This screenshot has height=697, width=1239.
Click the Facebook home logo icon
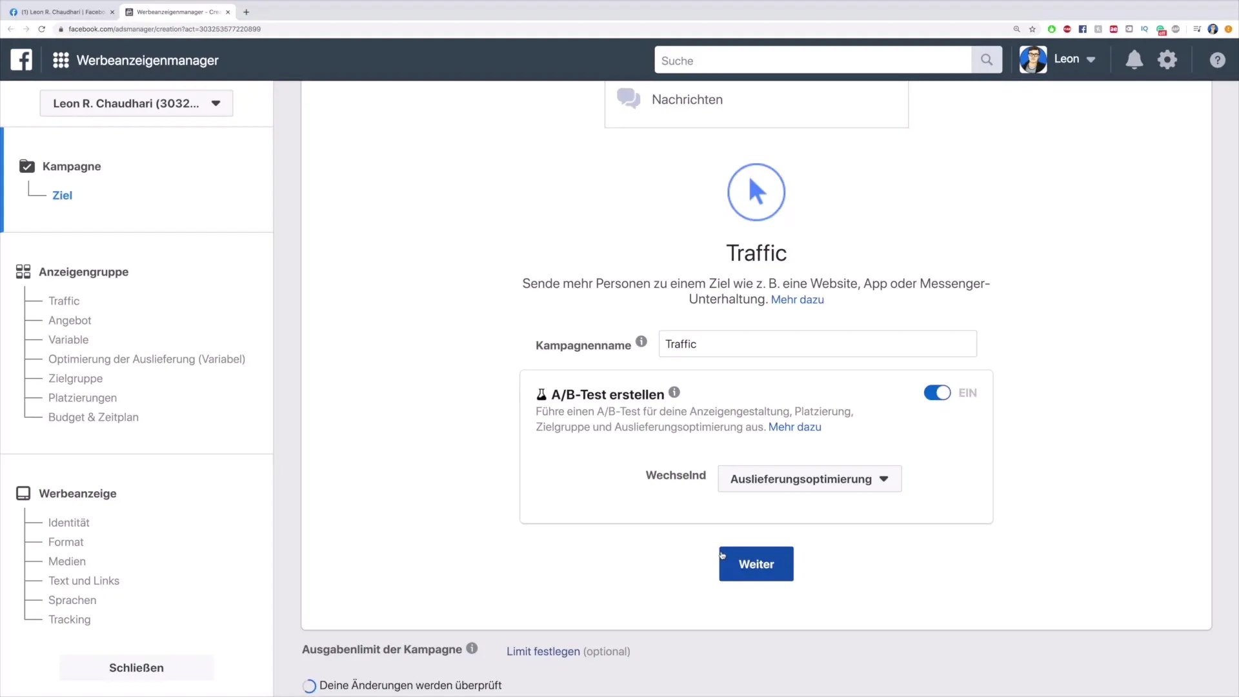(21, 61)
